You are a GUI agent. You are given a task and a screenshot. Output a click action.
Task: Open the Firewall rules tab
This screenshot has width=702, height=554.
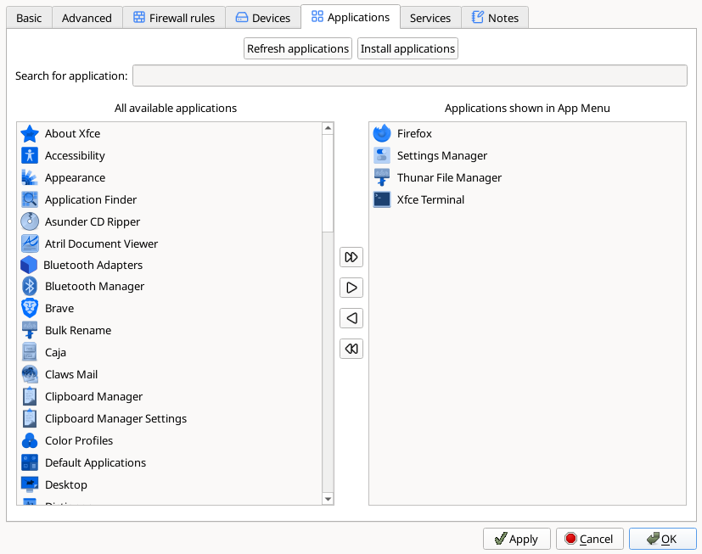174,18
